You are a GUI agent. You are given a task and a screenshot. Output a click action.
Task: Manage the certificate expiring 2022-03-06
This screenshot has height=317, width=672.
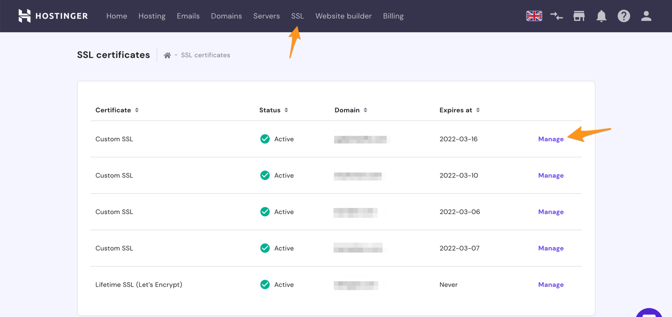[551, 212]
